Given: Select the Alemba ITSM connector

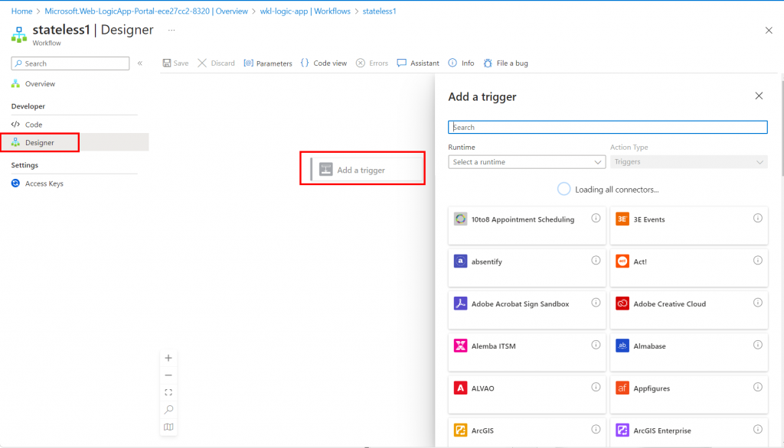Looking at the screenshot, I should (527, 352).
